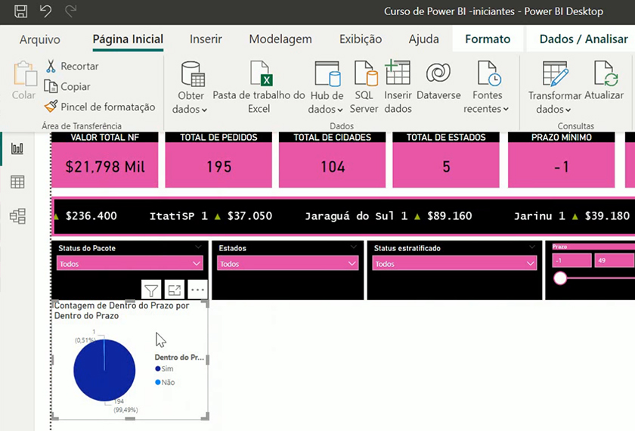635x431 pixels.
Task: Undo the last action
Action: (x=45, y=11)
